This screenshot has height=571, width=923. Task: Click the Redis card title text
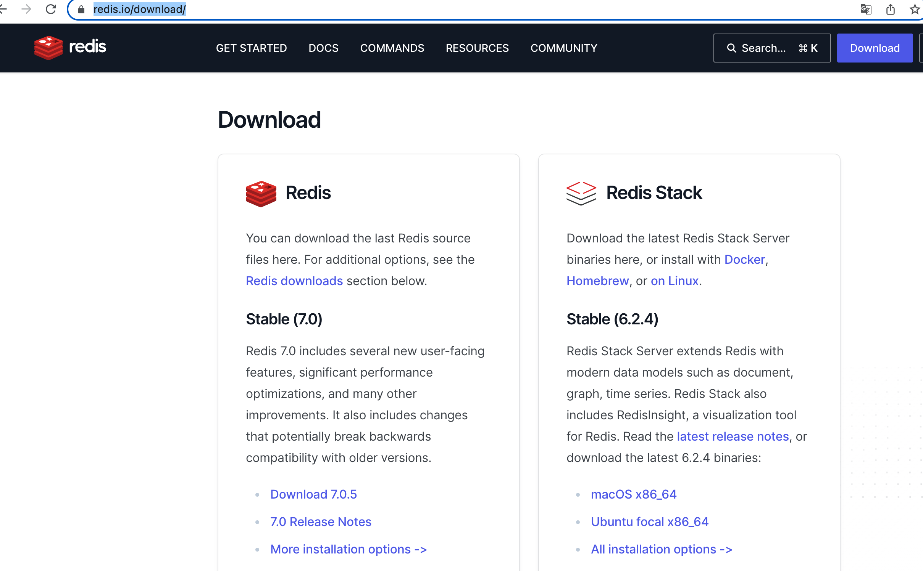coord(308,192)
